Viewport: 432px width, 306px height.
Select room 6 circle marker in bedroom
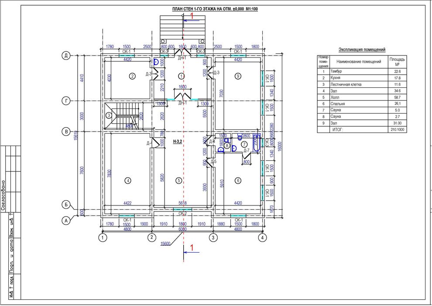[238, 181]
